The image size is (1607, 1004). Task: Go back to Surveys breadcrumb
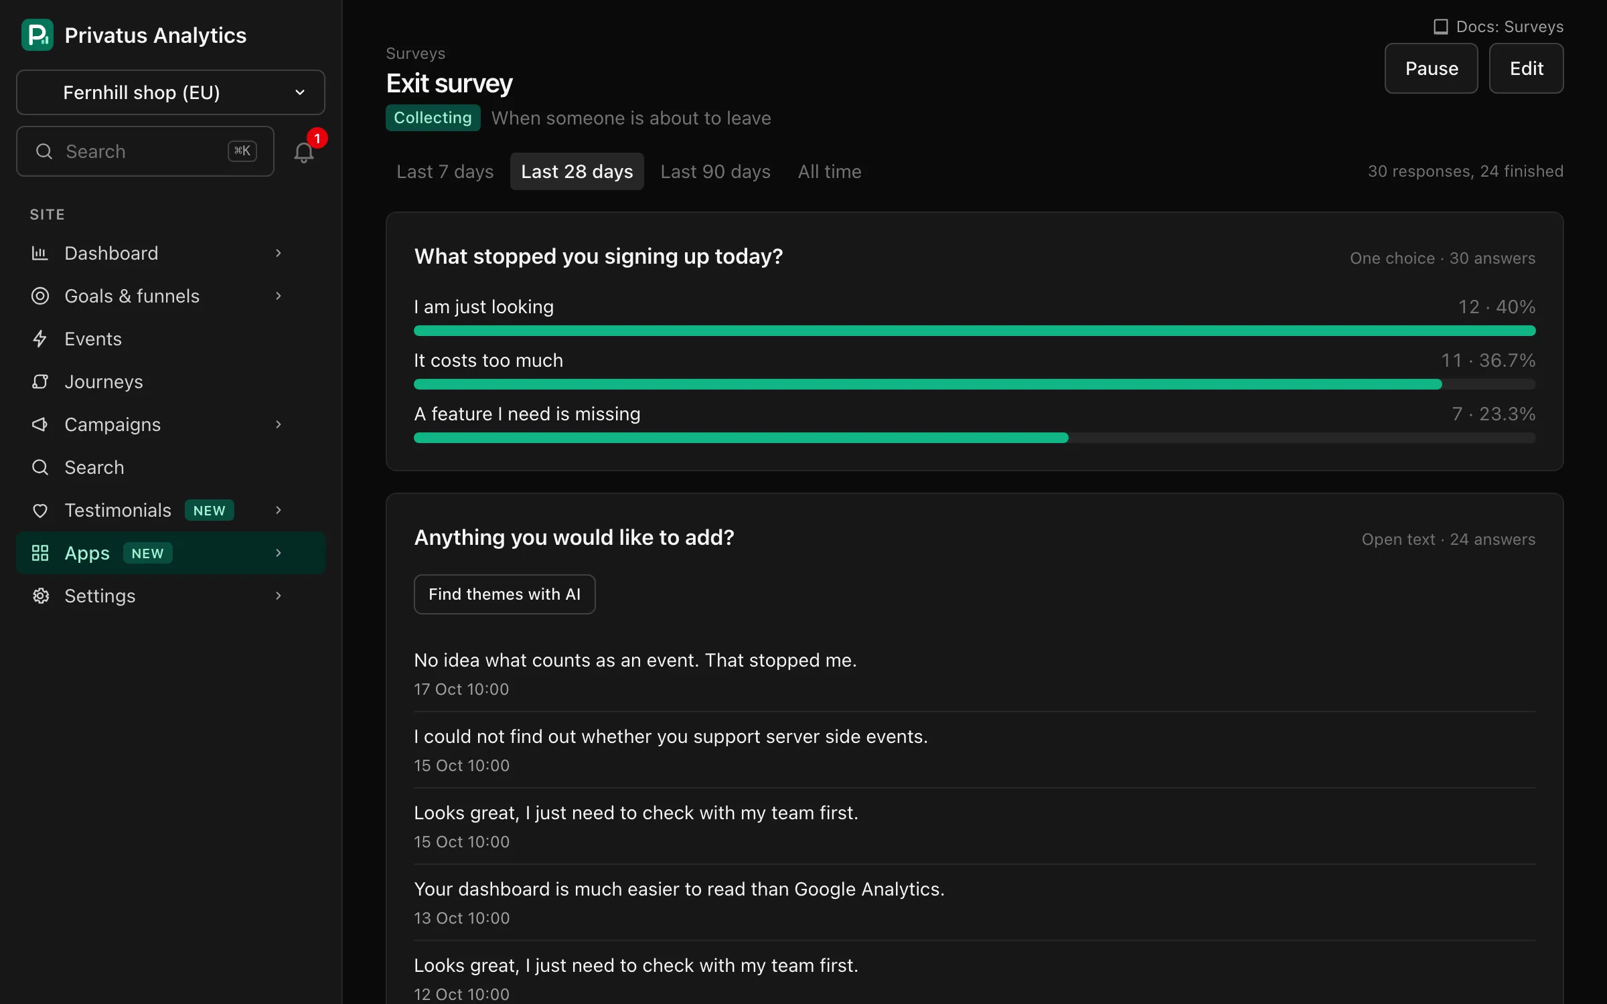pyautogui.click(x=416, y=54)
